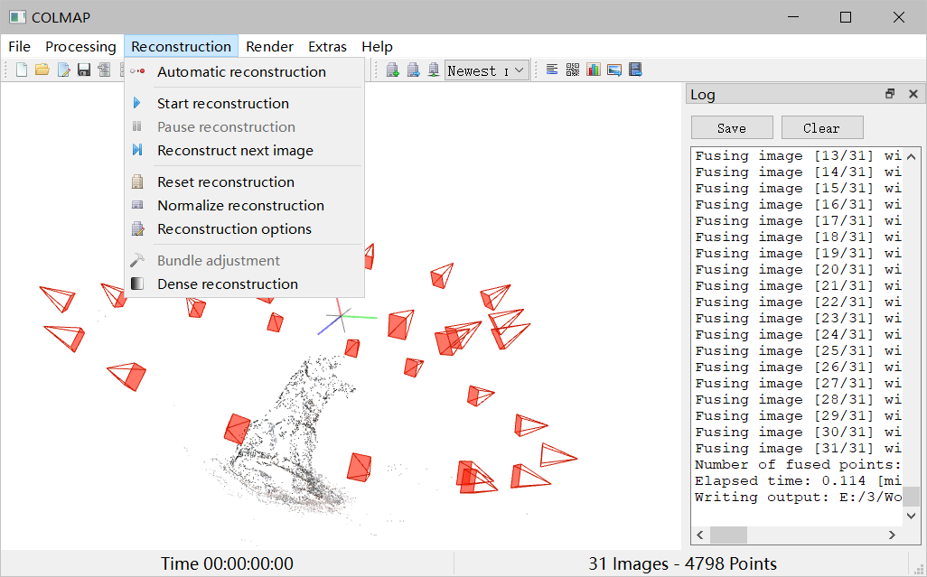Screen dimensions: 927x577
Task: Click the Grab movie film icon
Action: (x=635, y=70)
